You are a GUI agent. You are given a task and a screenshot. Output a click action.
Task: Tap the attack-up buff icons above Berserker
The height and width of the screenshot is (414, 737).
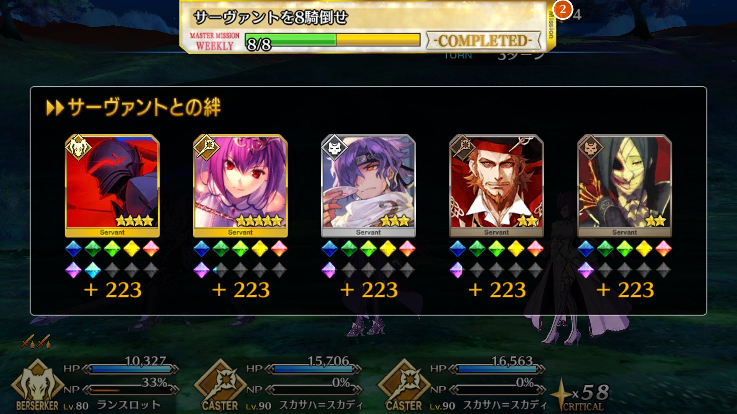coord(36,341)
